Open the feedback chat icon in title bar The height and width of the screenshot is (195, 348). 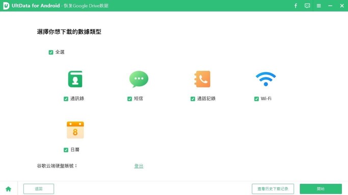307,6
